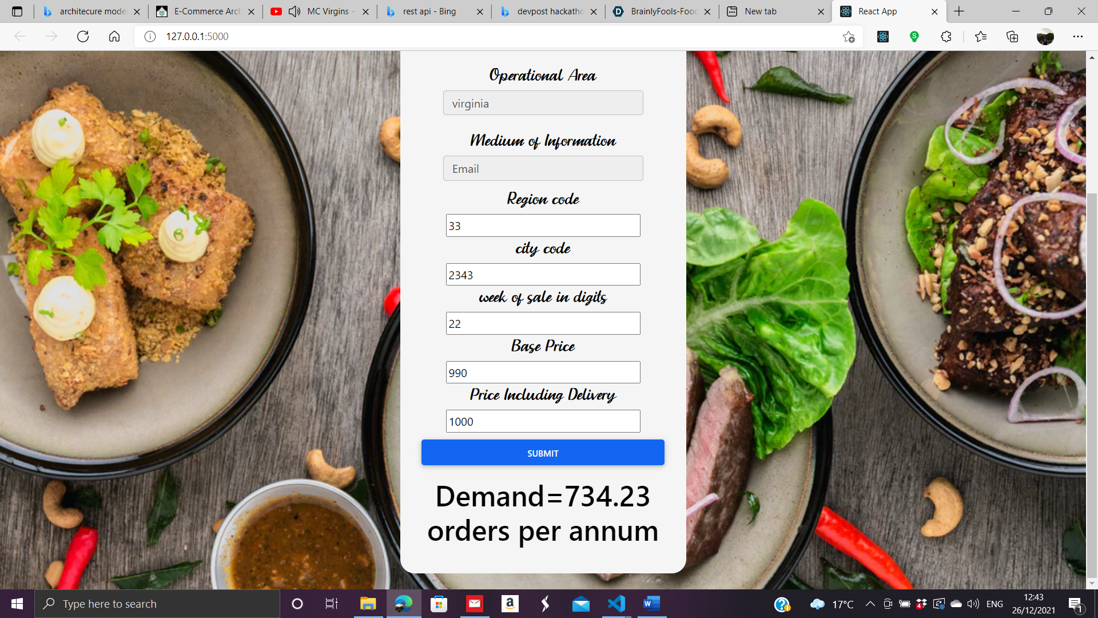Click the Extensions puzzle icon
Viewport: 1098px width, 618px height.
(x=946, y=37)
